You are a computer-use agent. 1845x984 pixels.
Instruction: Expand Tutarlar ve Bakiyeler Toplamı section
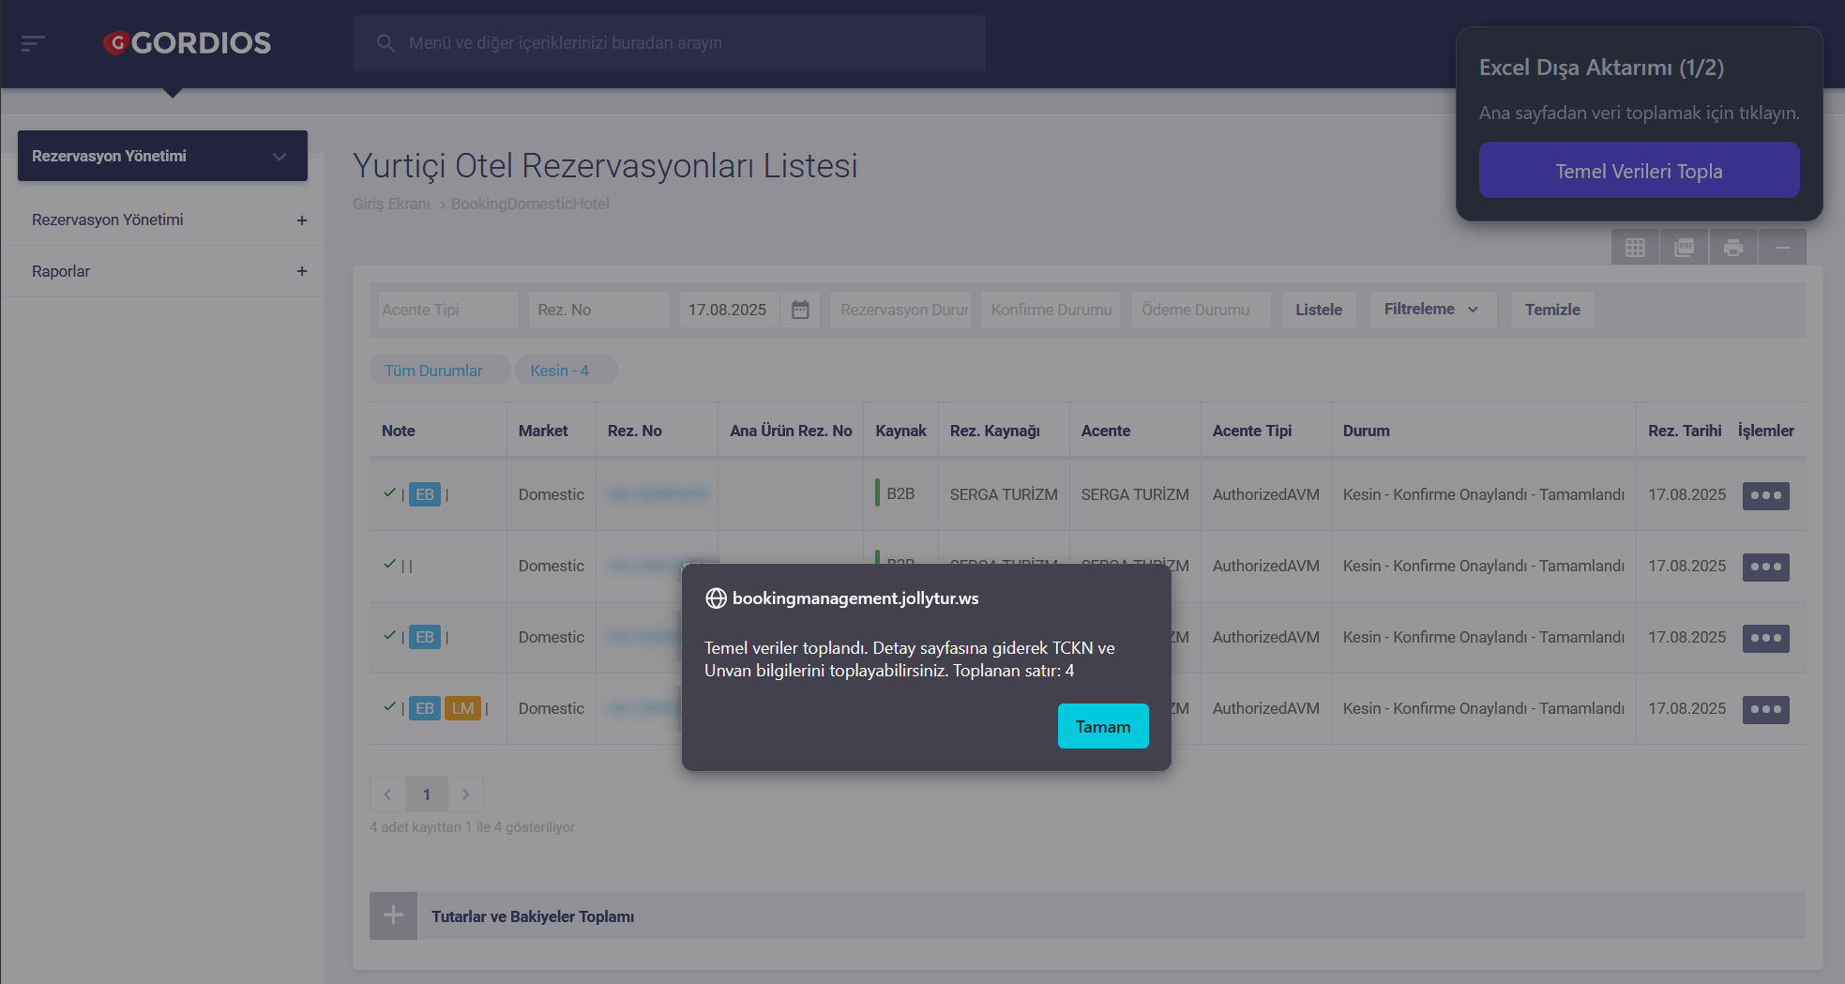coord(393,916)
